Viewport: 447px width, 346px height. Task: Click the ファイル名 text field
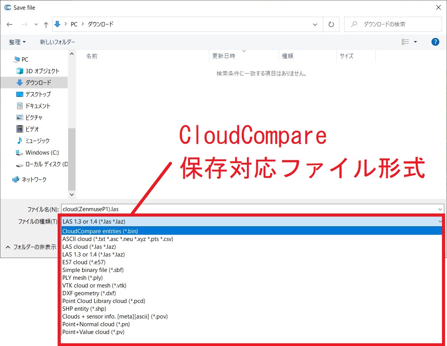click(x=249, y=209)
